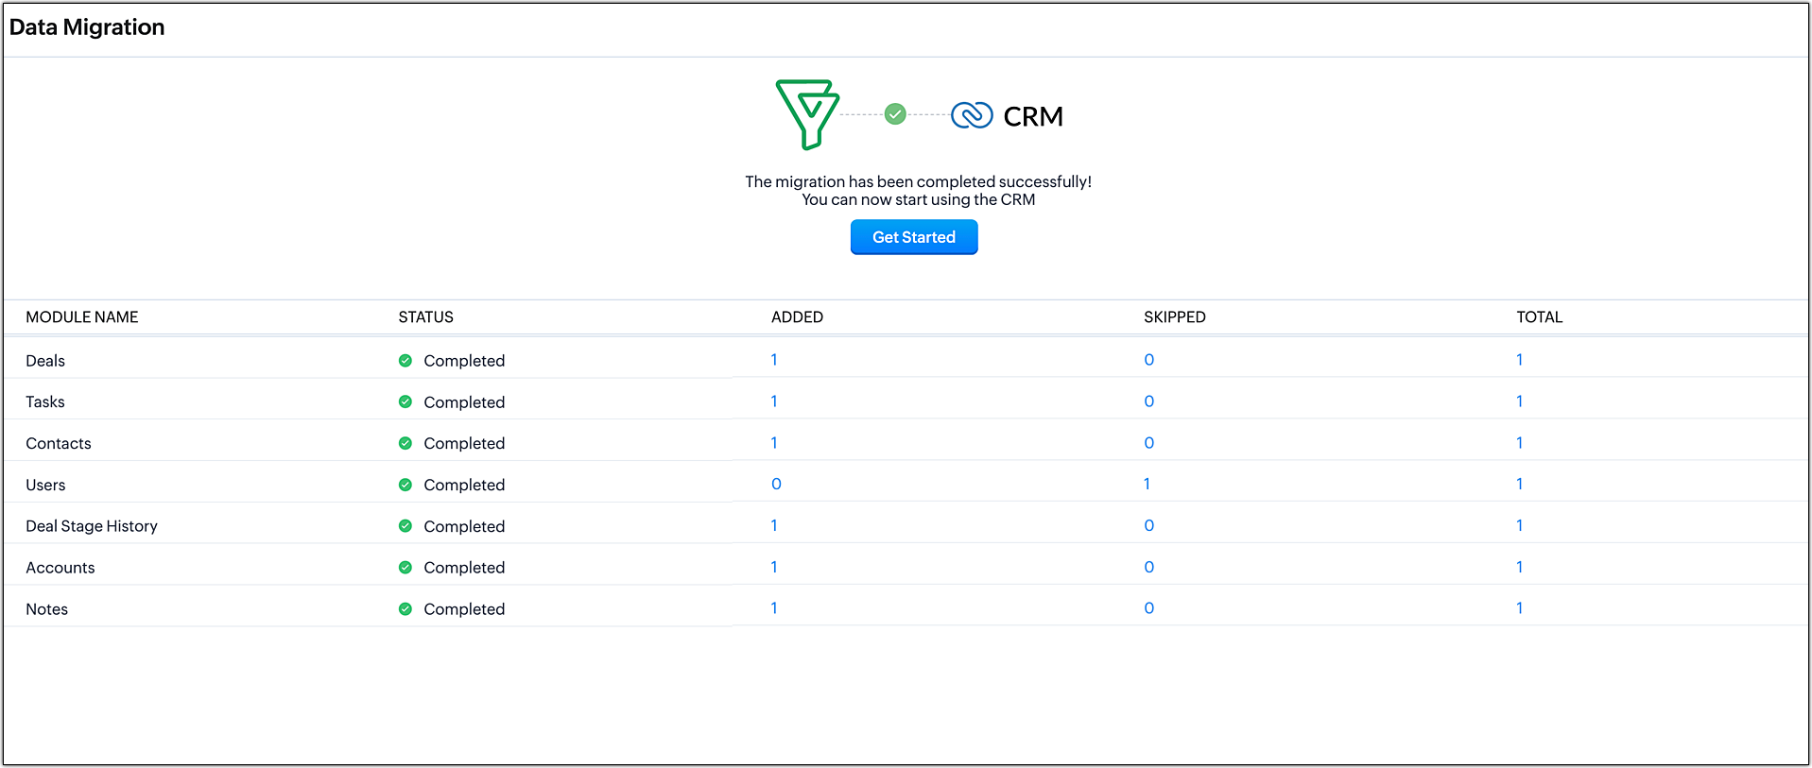The image size is (1812, 768).
Task: Click the Deal Stage History completed icon
Action: 406,526
